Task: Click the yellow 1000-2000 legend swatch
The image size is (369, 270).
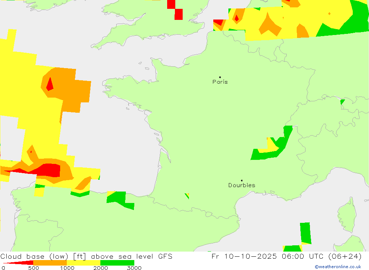Action: (83, 263)
